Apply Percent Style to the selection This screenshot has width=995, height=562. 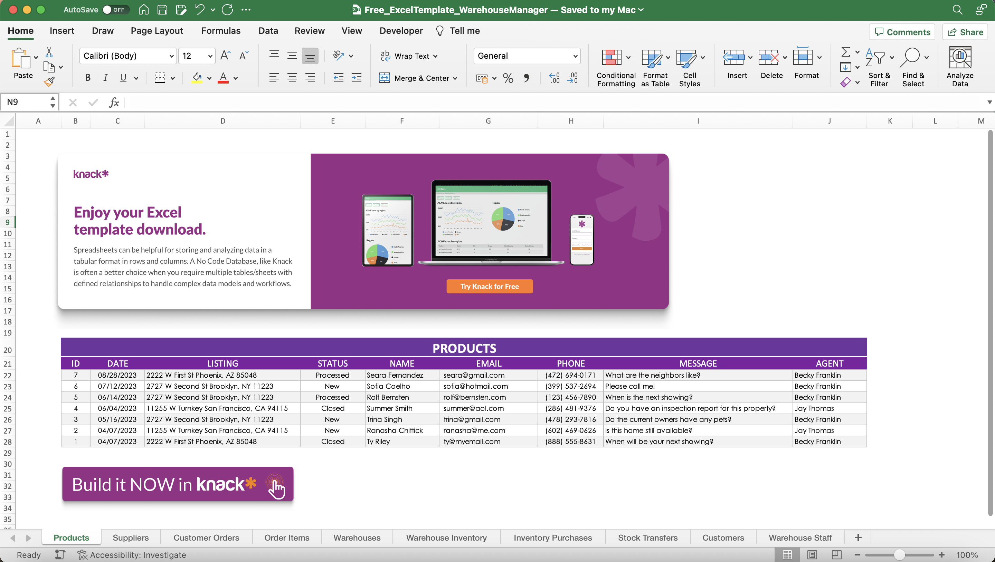point(508,78)
